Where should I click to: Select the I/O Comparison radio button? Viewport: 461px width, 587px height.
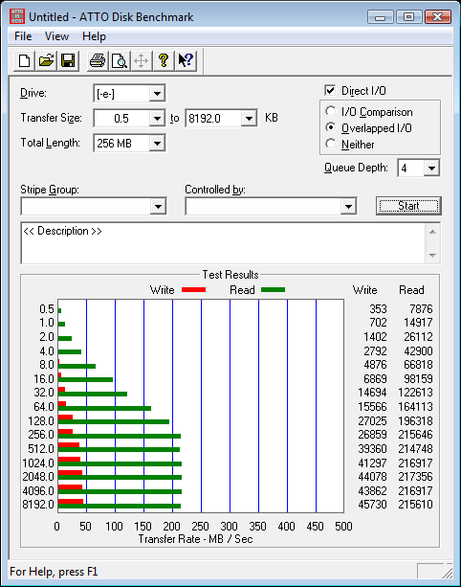pos(330,112)
